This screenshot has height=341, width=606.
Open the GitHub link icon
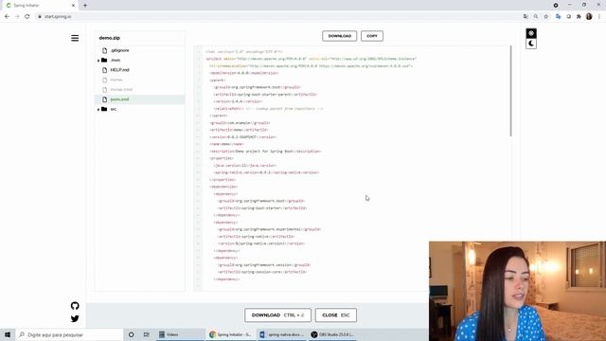click(75, 306)
